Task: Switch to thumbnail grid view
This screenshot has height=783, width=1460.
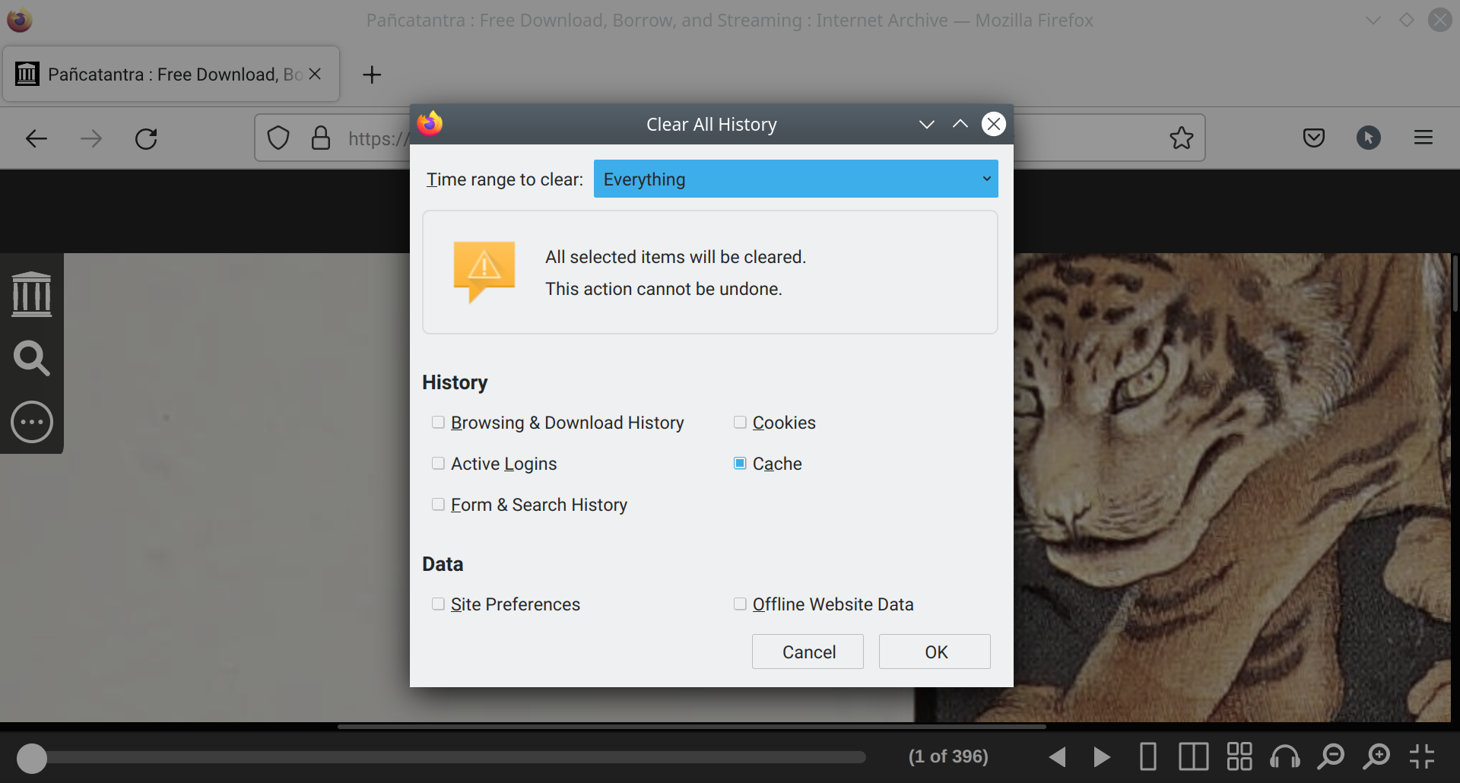Action: point(1239,756)
